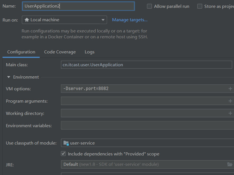Screen dimensions: 234x175
Task: Click the Main class field
Action: 146,65
